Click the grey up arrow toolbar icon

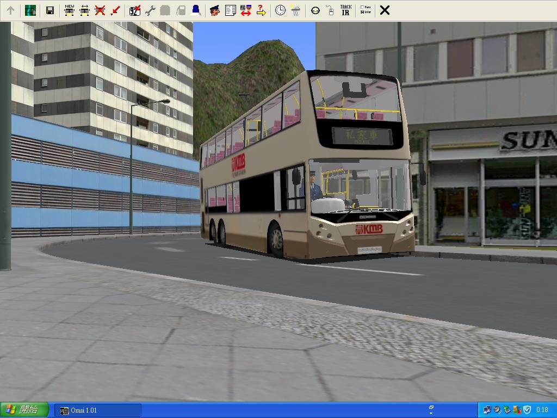11,10
